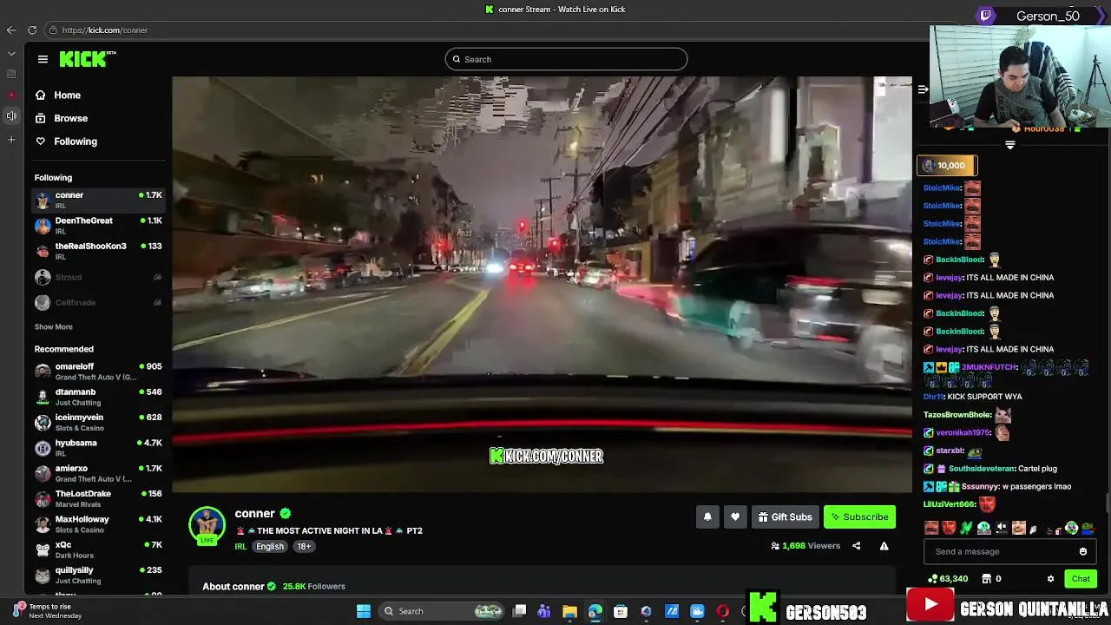Open the Opera browser taskbar icon
The image size is (1111, 625).
pos(722,611)
